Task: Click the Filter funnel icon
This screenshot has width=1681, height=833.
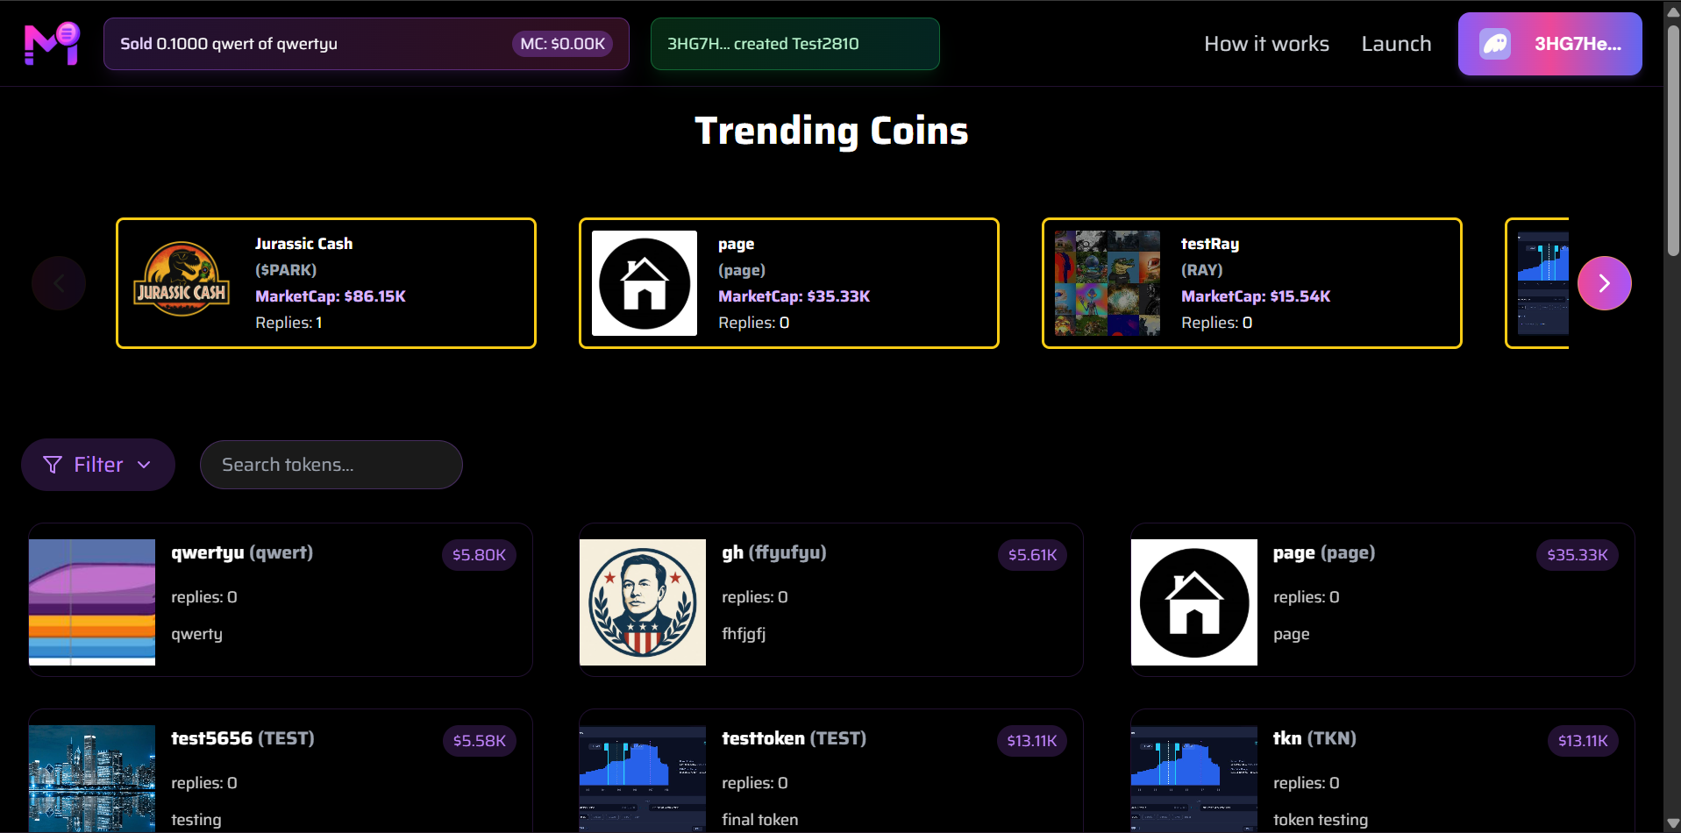Action: tap(52, 464)
